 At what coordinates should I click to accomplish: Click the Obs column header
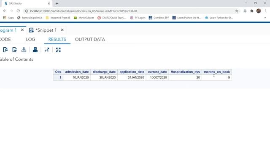58,72
